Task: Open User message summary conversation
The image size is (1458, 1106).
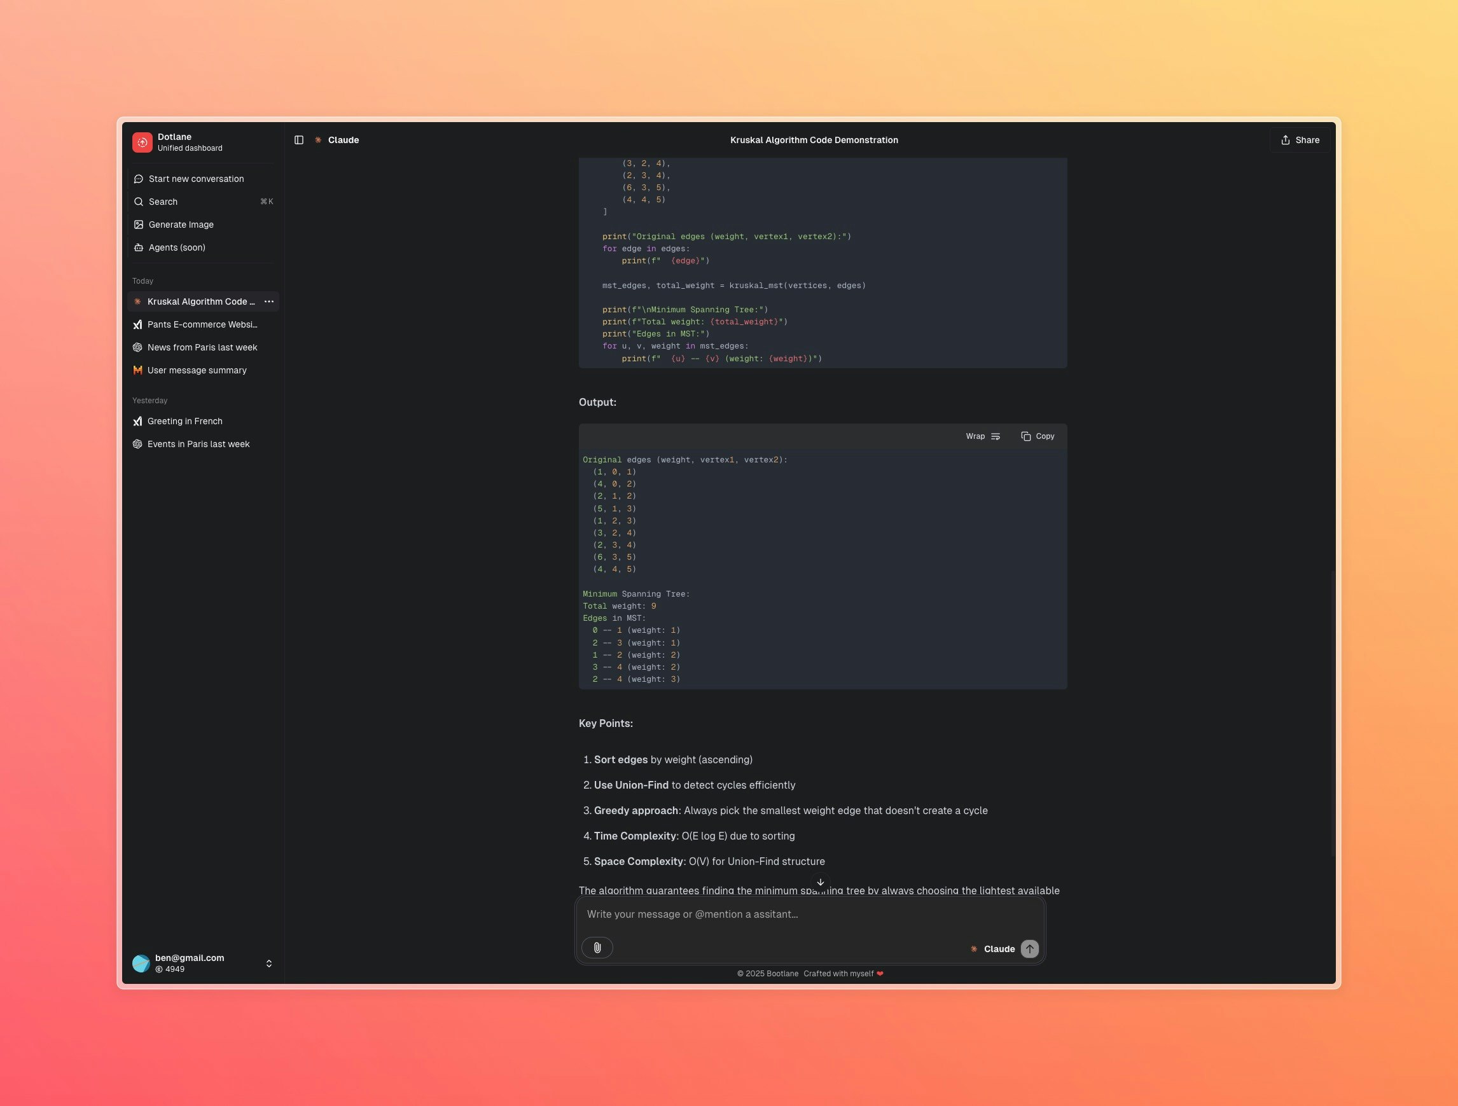Action: [203, 370]
